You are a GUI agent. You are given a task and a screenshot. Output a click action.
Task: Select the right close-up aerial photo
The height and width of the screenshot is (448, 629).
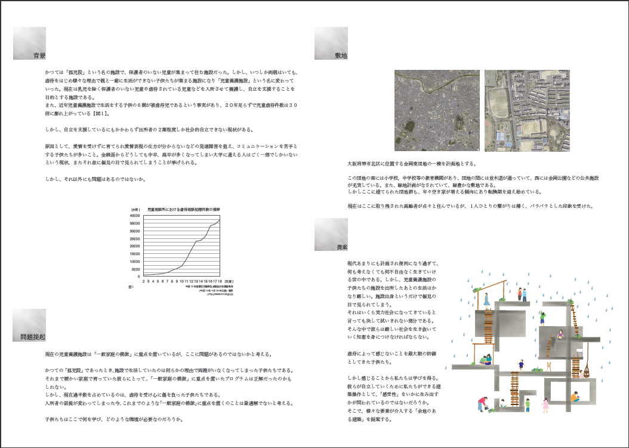click(527, 111)
